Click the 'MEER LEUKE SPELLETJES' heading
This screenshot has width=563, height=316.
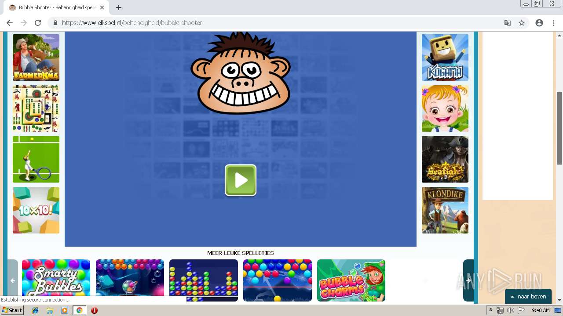point(241,253)
